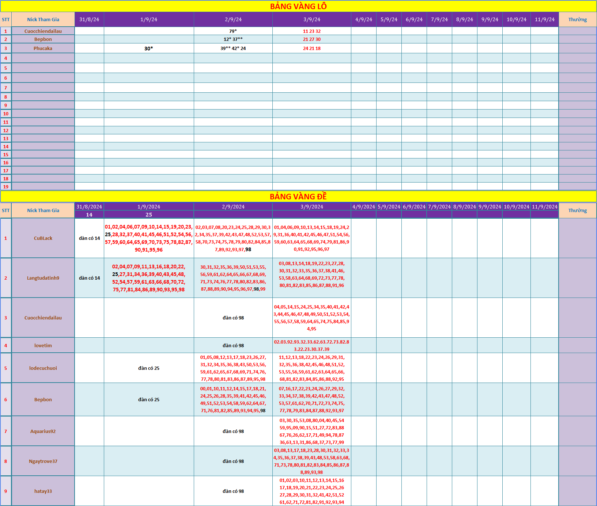This screenshot has height=506, width=597.
Task: Select the "1/9/2024" header cell
Action: coord(149,207)
